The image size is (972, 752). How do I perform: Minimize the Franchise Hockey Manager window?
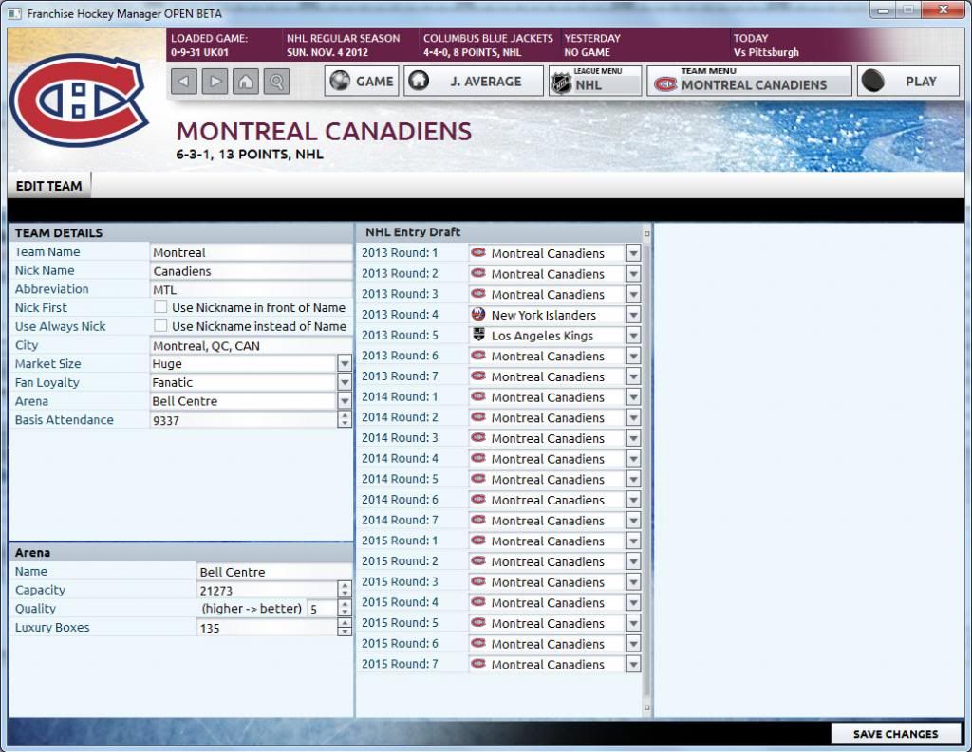(x=883, y=9)
